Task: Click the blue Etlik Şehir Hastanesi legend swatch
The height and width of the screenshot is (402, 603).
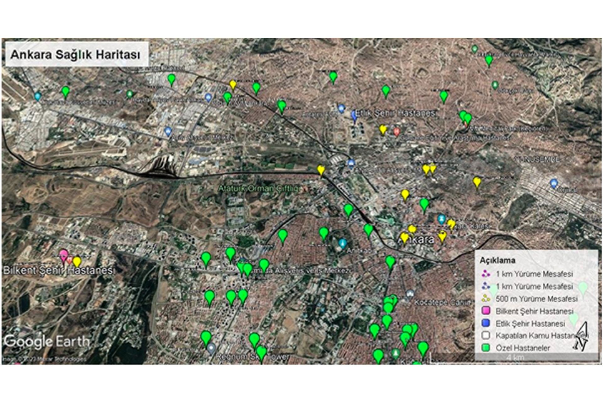Action: (x=486, y=323)
